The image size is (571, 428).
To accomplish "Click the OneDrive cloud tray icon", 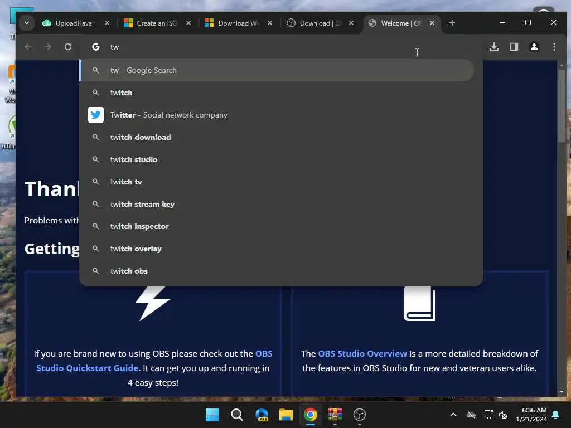I will [471, 415].
